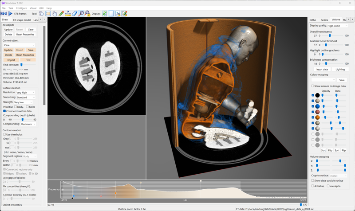
Task: Play the frame sequence
Action: [x=10, y=14]
